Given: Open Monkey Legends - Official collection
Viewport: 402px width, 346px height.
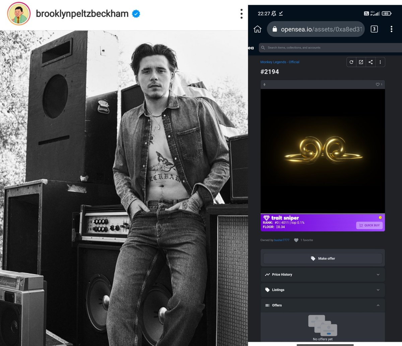Looking at the screenshot, I should 280,62.
